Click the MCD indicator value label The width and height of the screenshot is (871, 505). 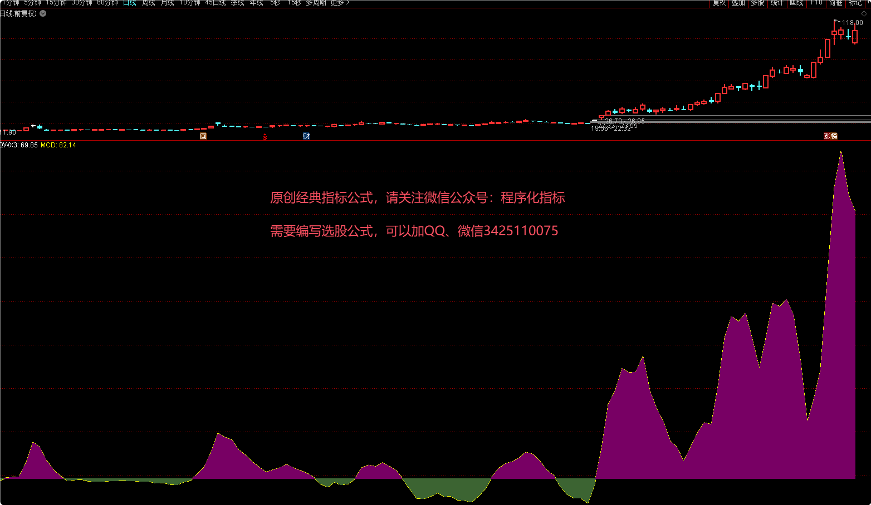click(x=58, y=145)
